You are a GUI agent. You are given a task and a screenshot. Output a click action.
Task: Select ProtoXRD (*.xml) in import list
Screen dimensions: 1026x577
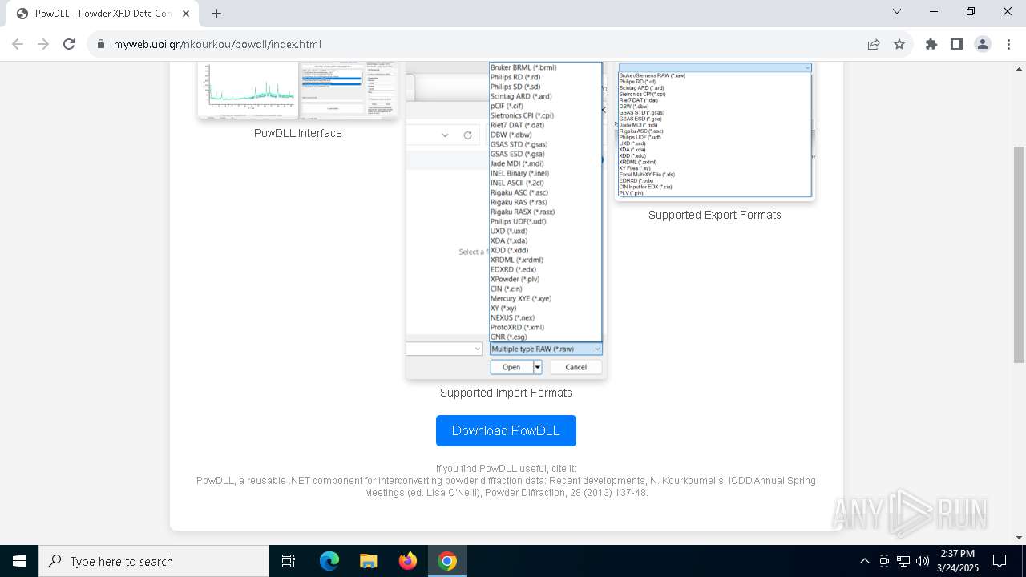click(x=517, y=327)
